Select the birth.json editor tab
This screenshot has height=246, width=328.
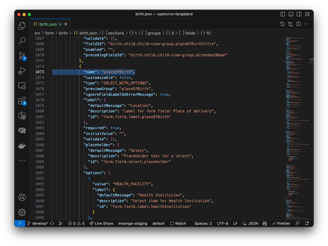pos(48,24)
